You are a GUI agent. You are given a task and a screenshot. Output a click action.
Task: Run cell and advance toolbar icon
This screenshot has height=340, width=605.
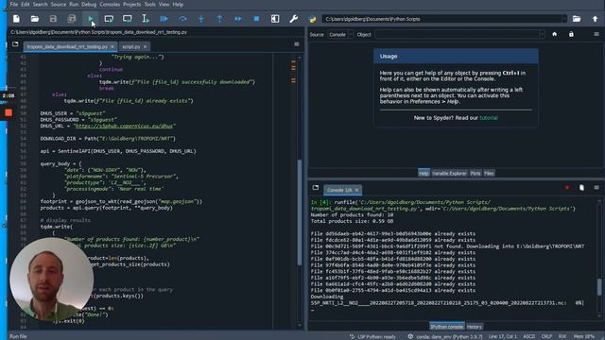128,19
